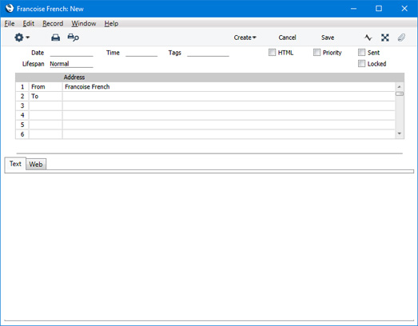
Task: Open the Record menu
Action: coord(53,23)
